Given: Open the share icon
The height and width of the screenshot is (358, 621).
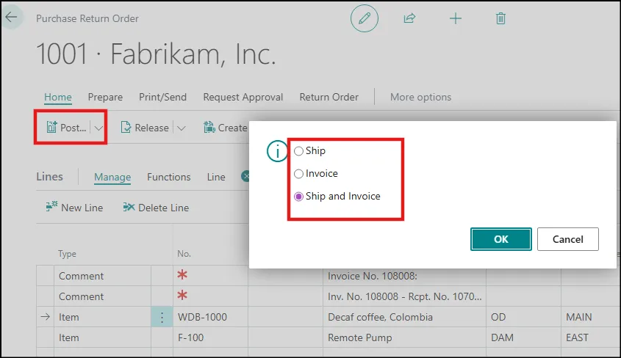Looking at the screenshot, I should (409, 18).
